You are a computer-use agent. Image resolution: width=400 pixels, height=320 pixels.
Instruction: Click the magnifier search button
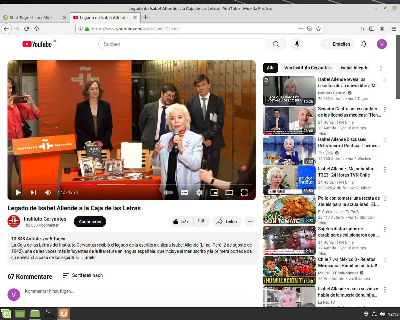click(276, 44)
